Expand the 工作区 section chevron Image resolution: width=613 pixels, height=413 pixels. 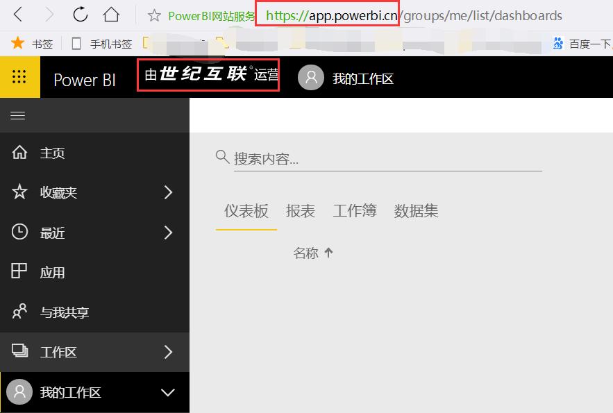point(168,352)
